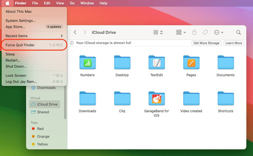The height and width of the screenshot is (156, 253).
Task: Open the Apple menu logo
Action: [7, 3]
